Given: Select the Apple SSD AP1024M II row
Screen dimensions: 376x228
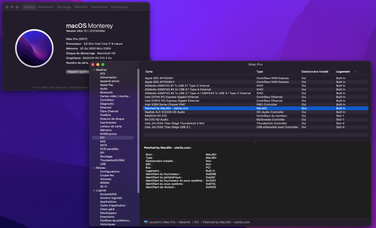Looking at the screenshot, I should click(255, 82).
